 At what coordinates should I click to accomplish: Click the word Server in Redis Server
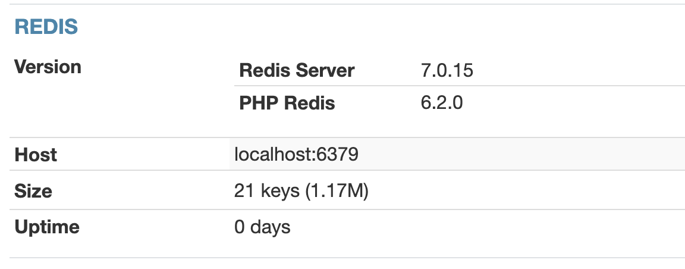tap(325, 70)
